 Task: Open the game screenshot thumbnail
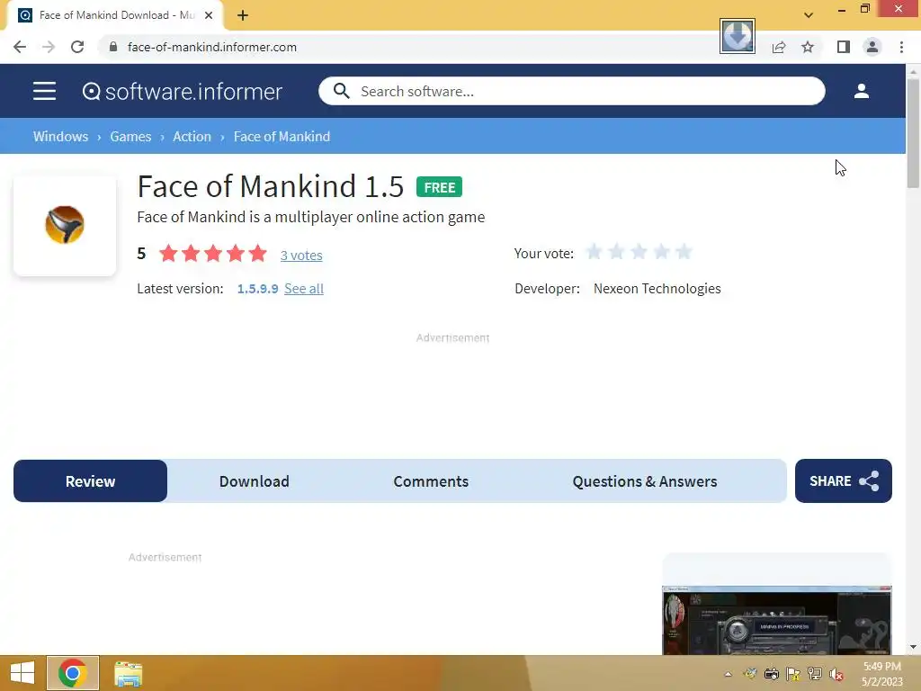tap(776, 620)
